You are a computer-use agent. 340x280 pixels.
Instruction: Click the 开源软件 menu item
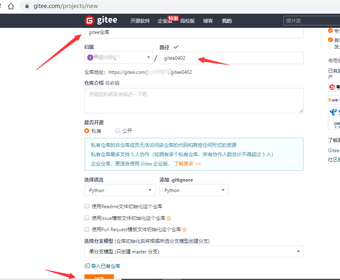(140, 21)
